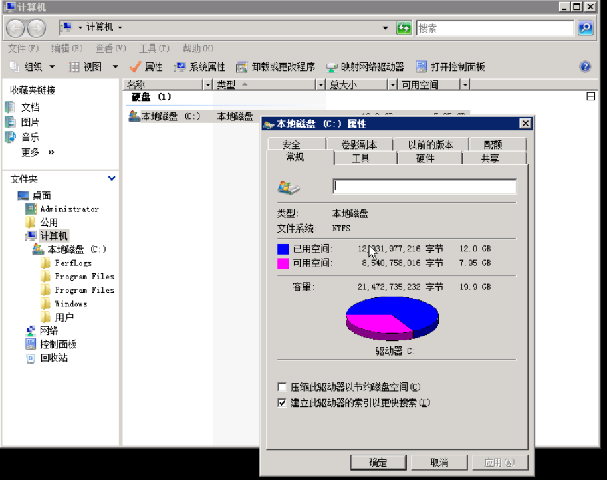Click the green refresh icon by address bar
This screenshot has height=480, width=607.
point(404,28)
